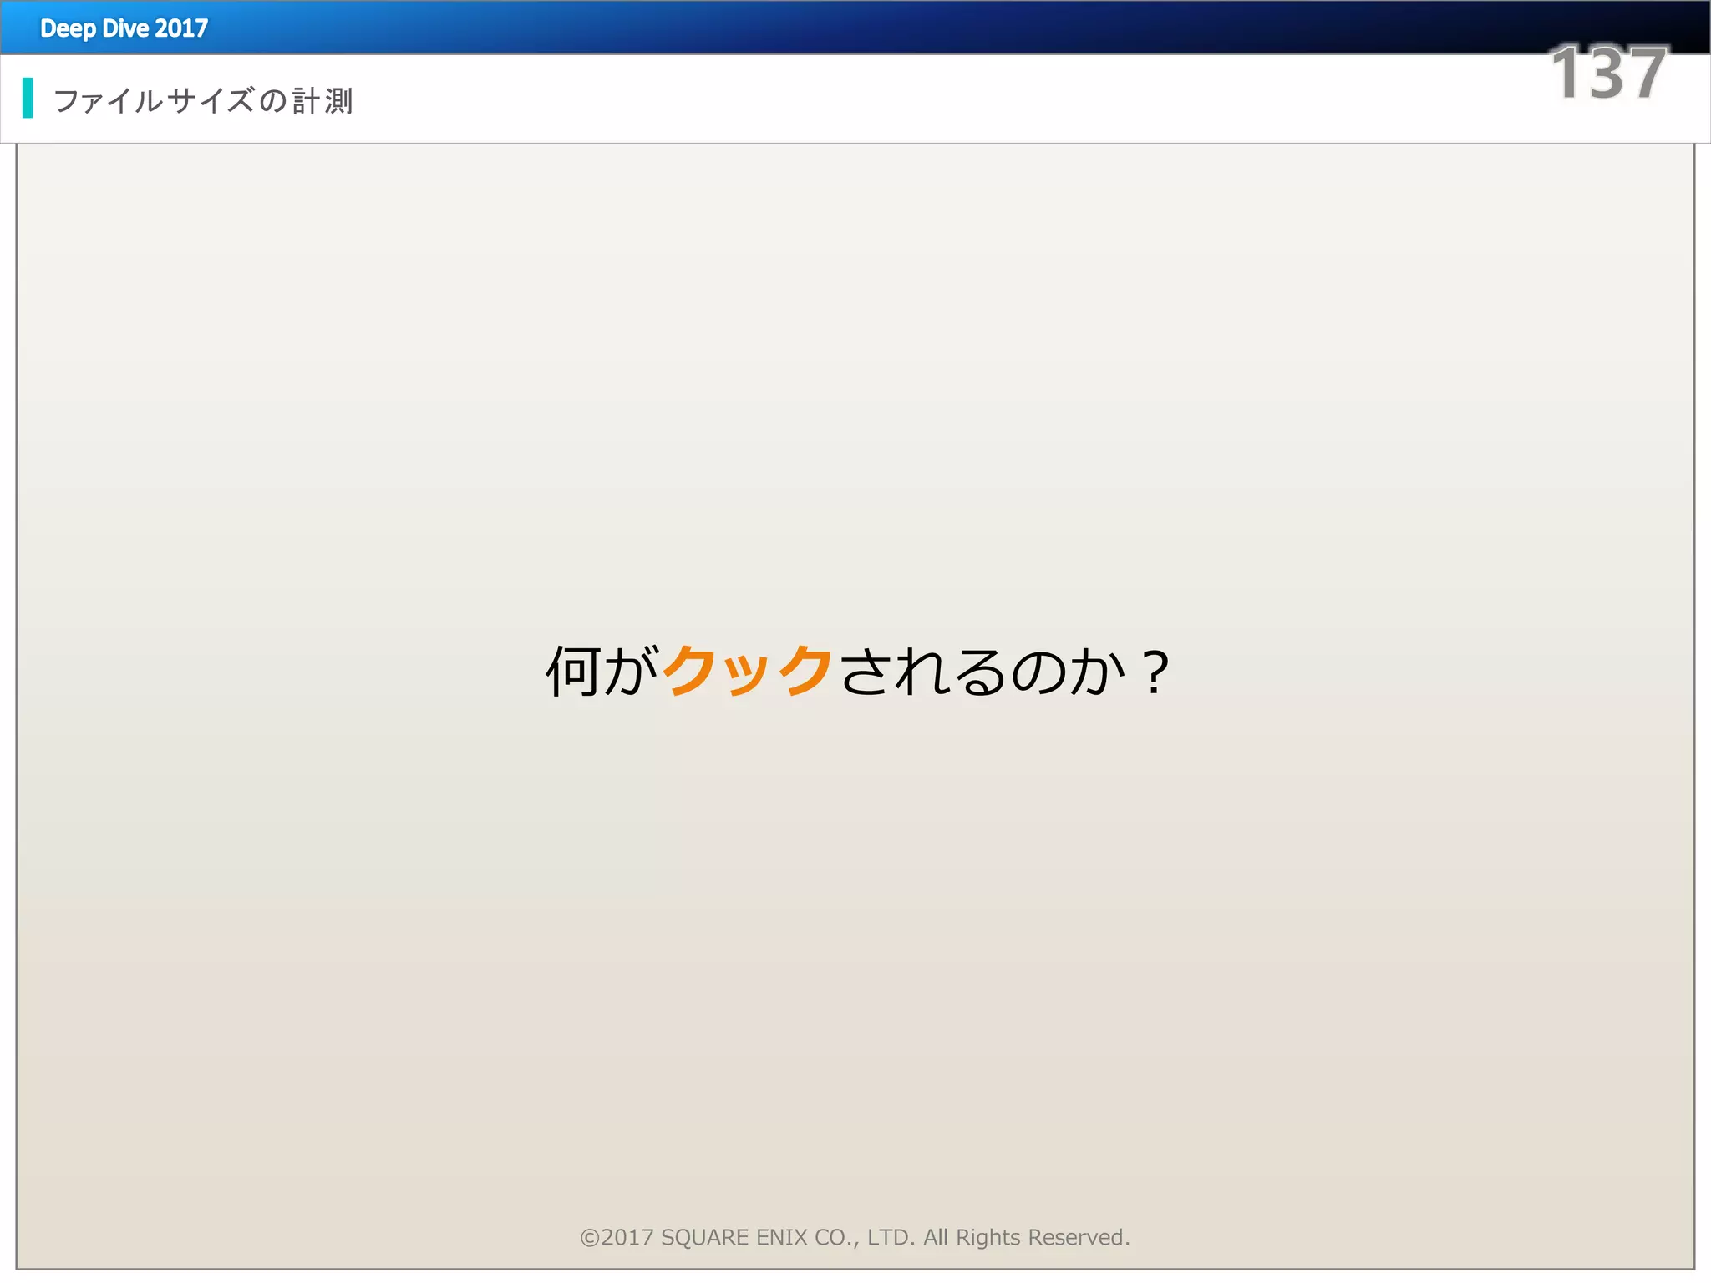This screenshot has height=1283, width=1711.
Task: Click the 'Deep Dive 2017' header text
Action: pyautogui.click(x=124, y=28)
